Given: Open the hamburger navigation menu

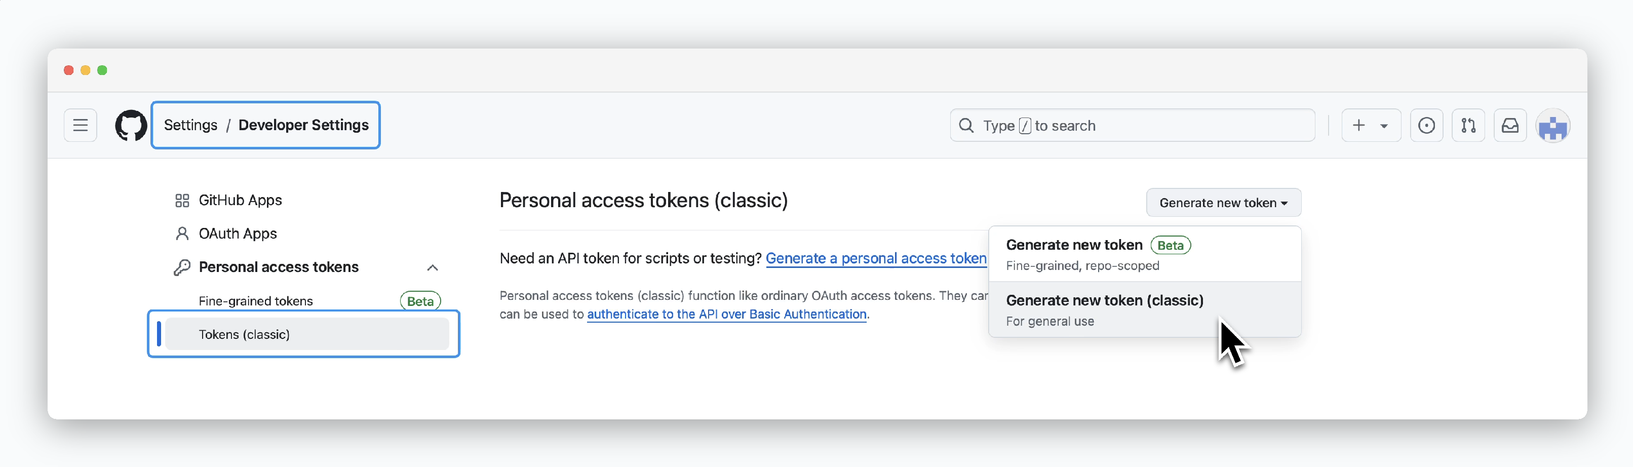Looking at the screenshot, I should pos(81,125).
